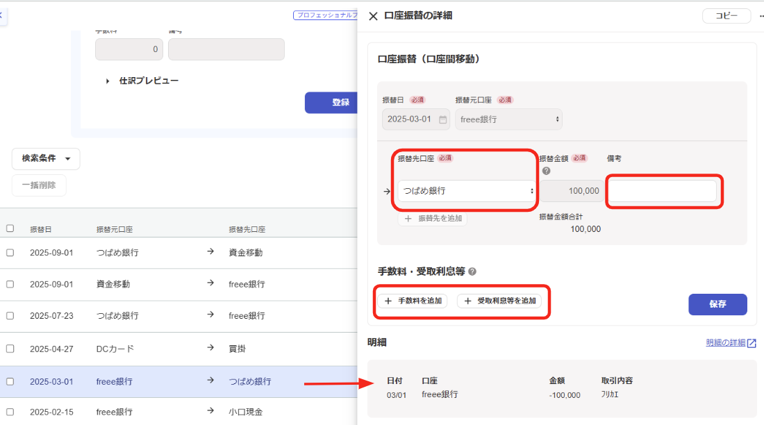
Task: Click the plus icon on 受取利息等を追加
Action: pyautogui.click(x=468, y=301)
